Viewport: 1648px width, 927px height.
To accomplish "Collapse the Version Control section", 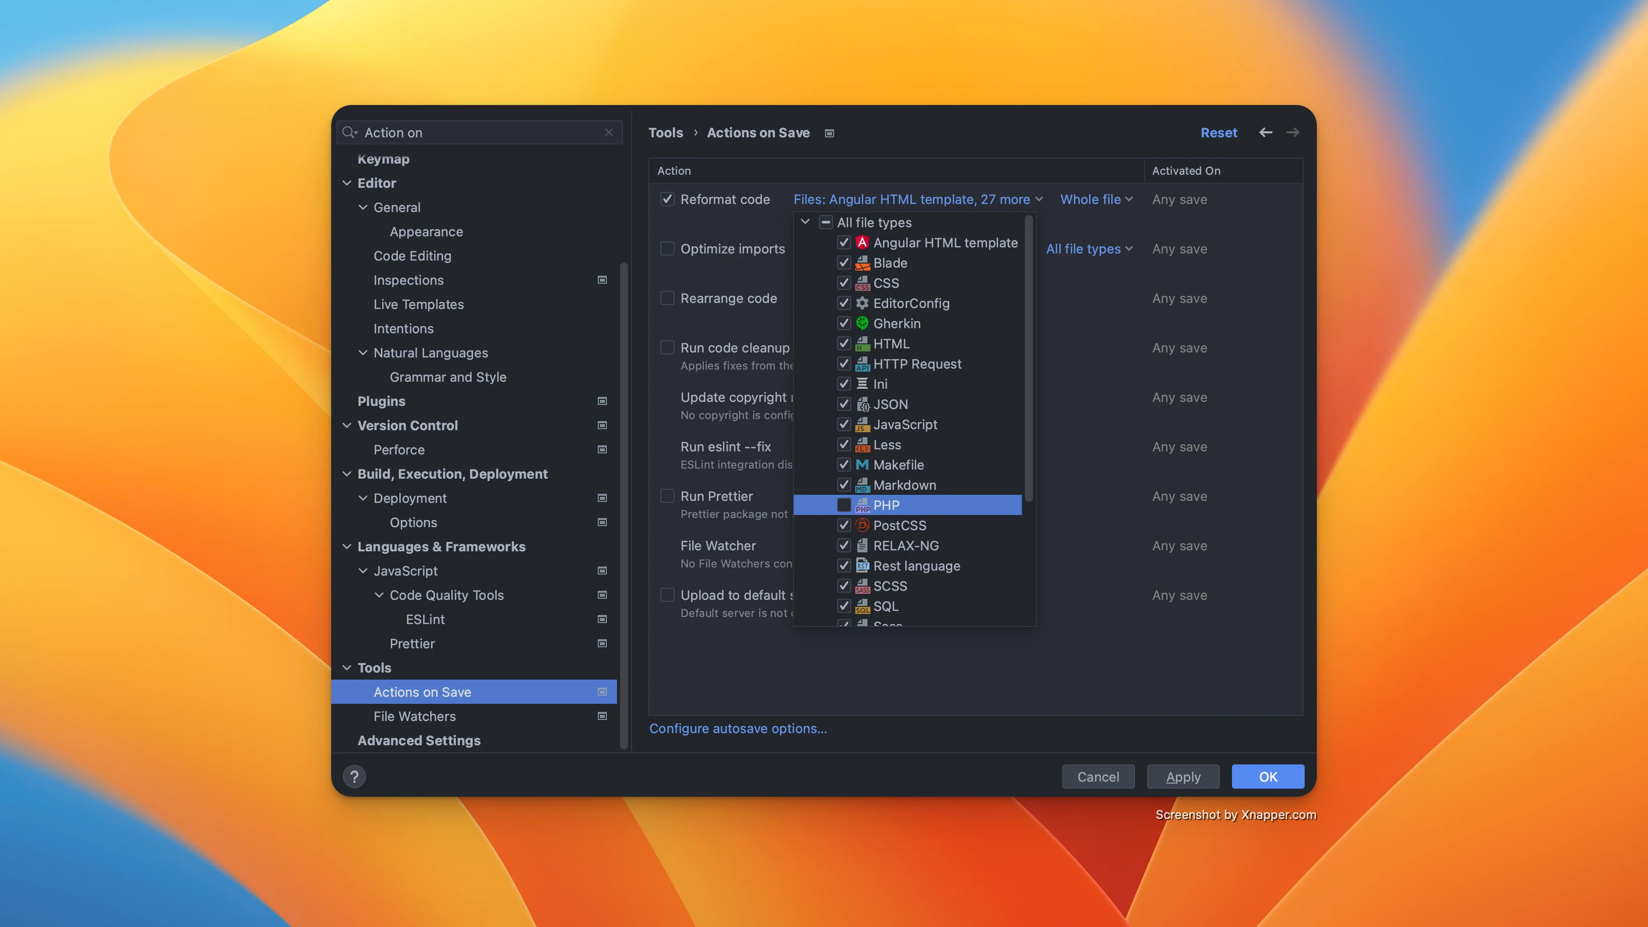I will pos(347,426).
